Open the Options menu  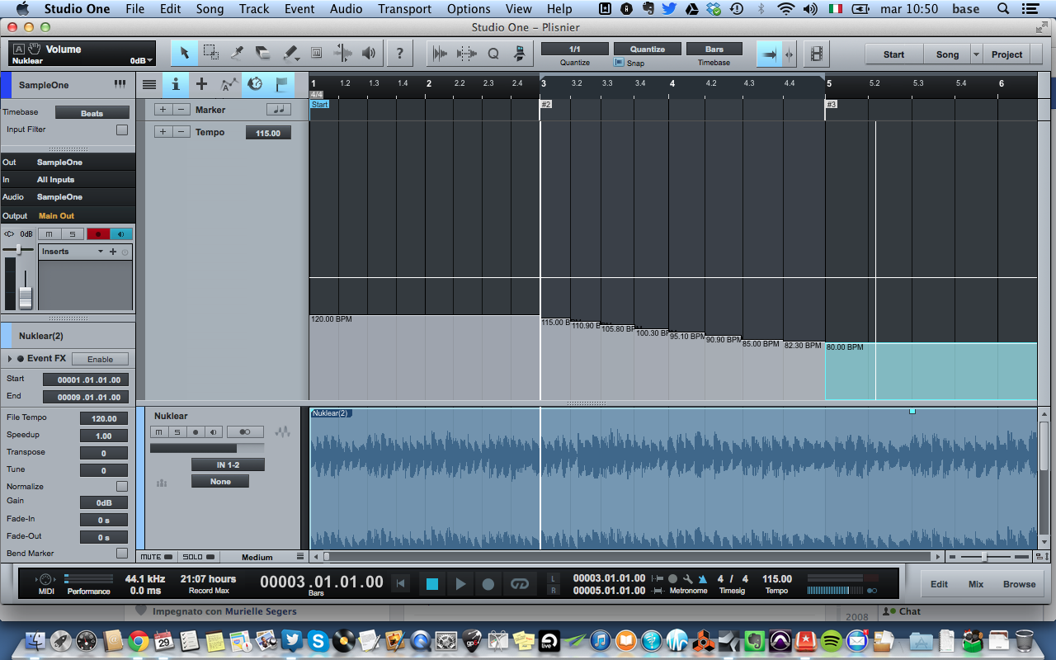click(x=469, y=9)
